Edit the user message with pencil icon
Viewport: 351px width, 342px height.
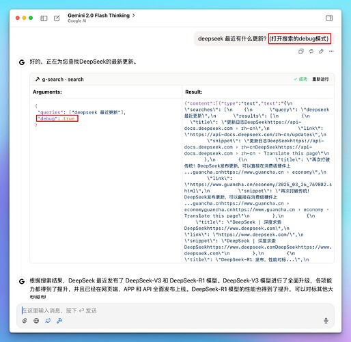[x=321, y=51]
